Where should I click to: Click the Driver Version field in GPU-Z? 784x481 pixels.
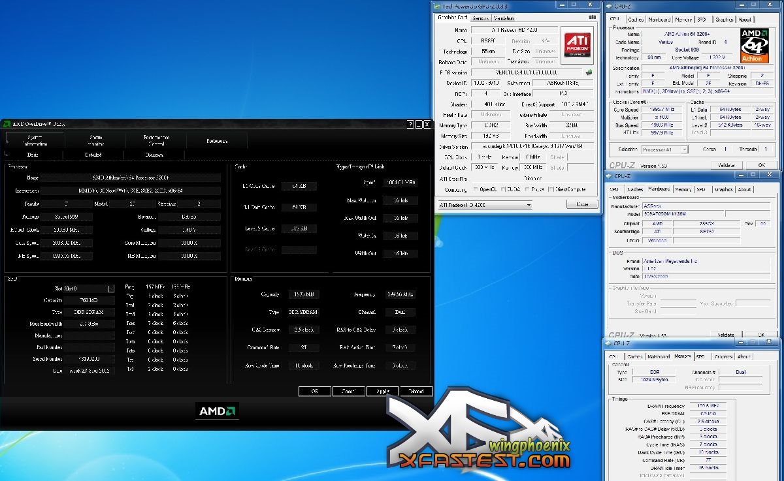click(532, 147)
